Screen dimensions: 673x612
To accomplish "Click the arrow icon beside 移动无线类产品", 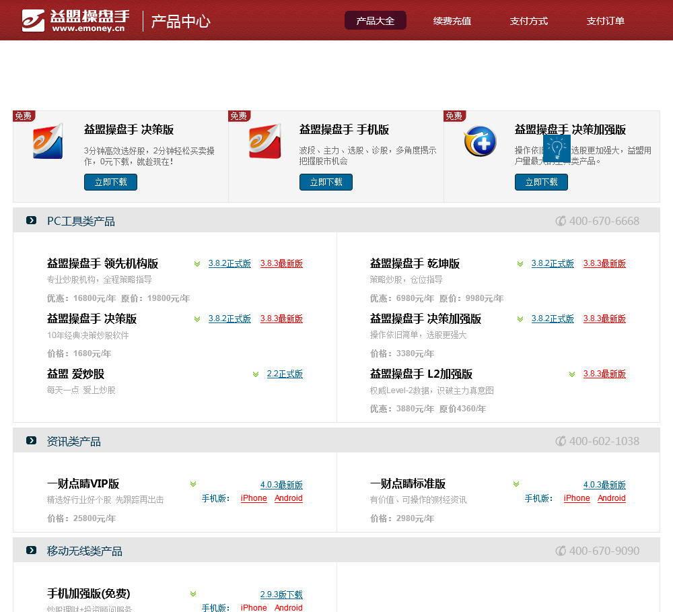I will (x=32, y=550).
